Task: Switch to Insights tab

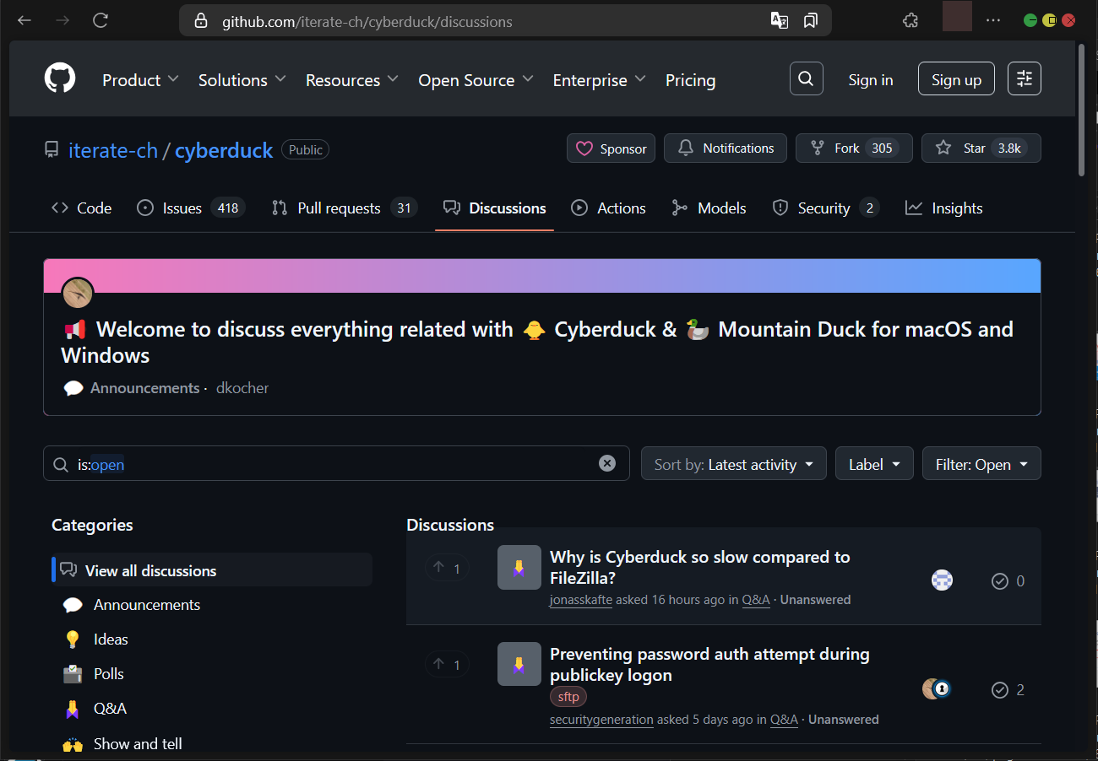Action: click(x=943, y=208)
